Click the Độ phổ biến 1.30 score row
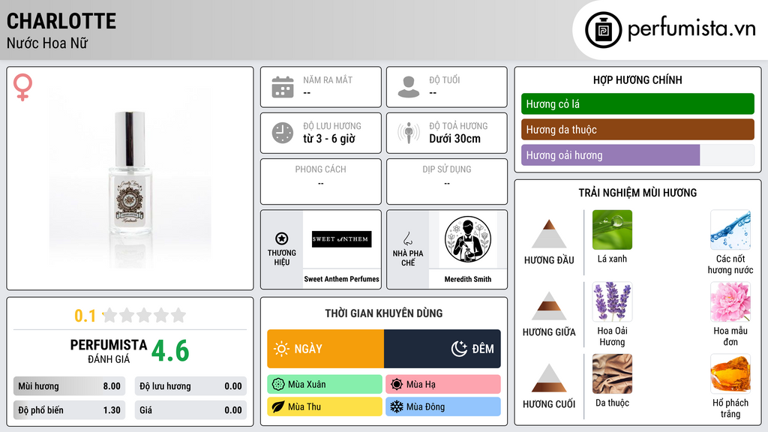 pyautogui.click(x=69, y=410)
